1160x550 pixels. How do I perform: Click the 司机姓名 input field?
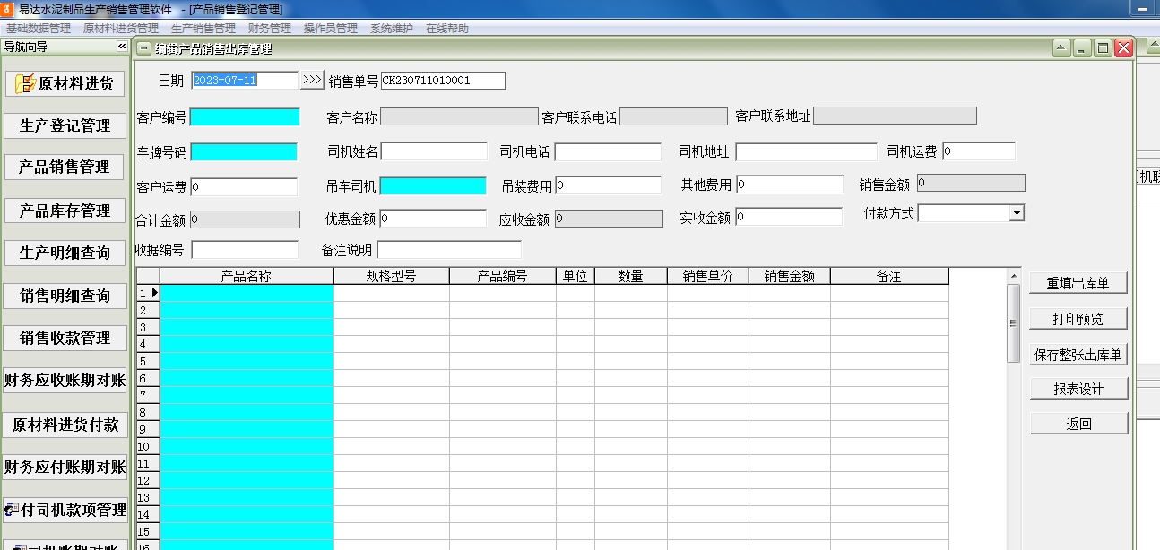pyautogui.click(x=434, y=152)
